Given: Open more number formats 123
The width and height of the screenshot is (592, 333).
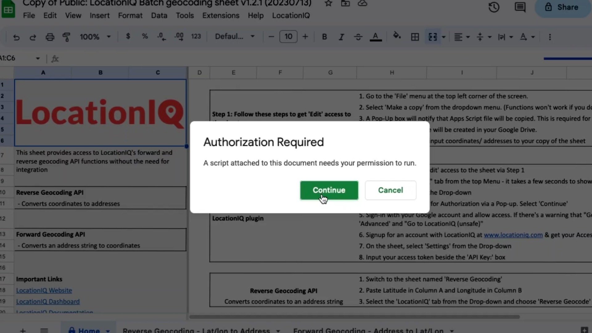Looking at the screenshot, I should click(x=196, y=36).
